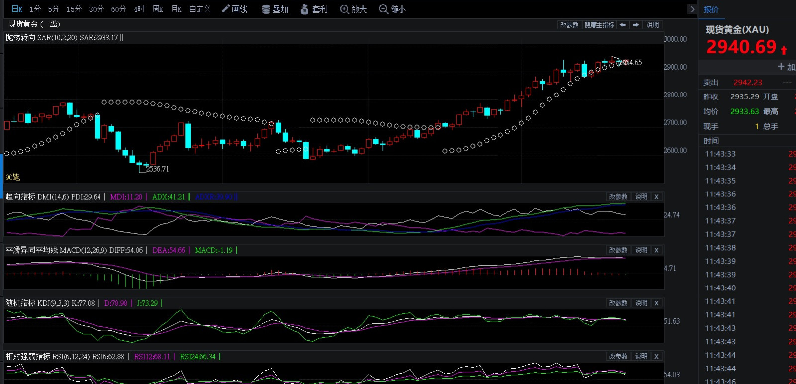Shift main chart right with arrow
This screenshot has height=384, width=796.
[x=636, y=25]
